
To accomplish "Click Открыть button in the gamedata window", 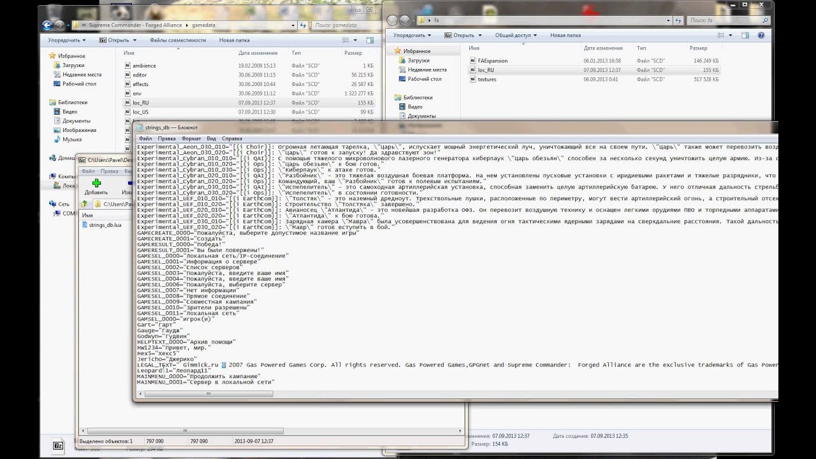I will (x=115, y=40).
